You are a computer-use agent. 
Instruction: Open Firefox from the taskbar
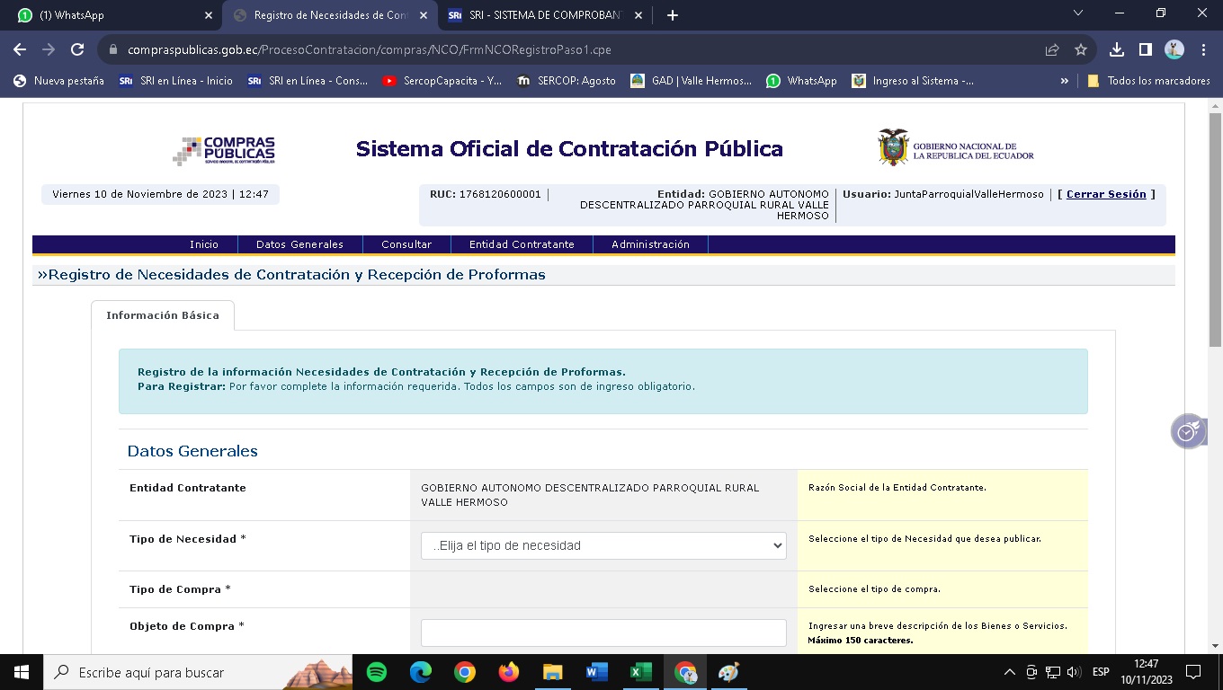[x=509, y=672]
